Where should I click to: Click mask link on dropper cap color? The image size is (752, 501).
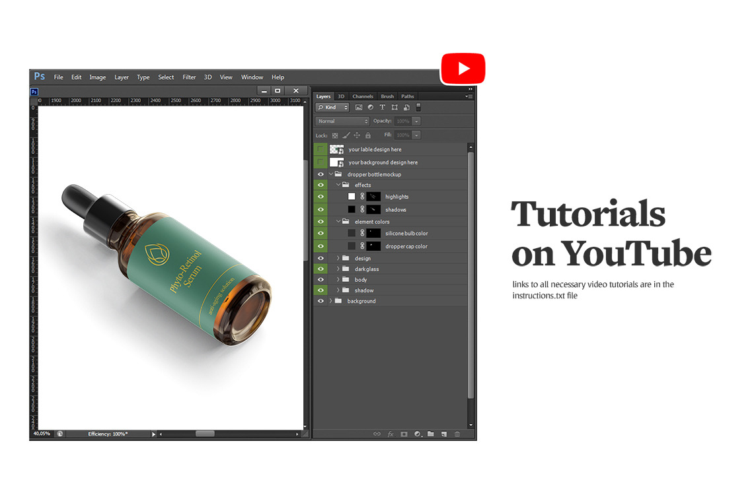point(363,246)
